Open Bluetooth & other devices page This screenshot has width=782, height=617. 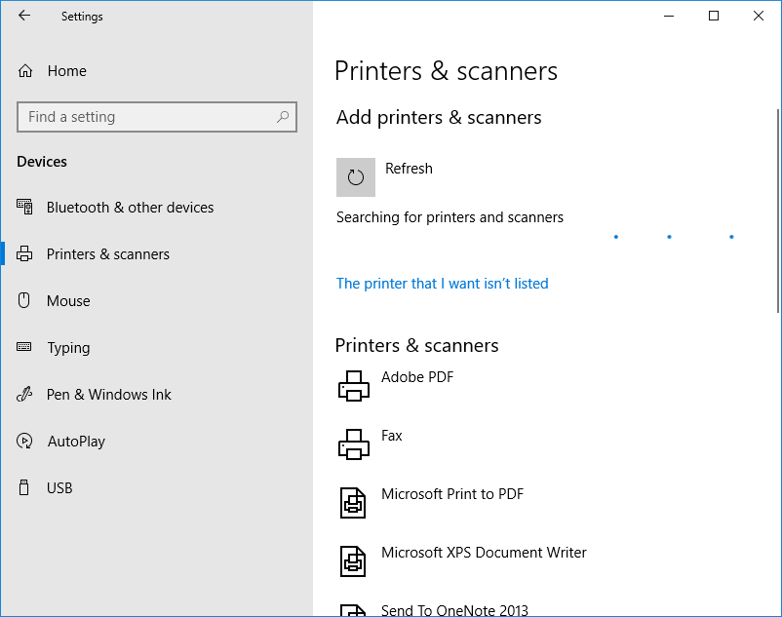click(130, 208)
